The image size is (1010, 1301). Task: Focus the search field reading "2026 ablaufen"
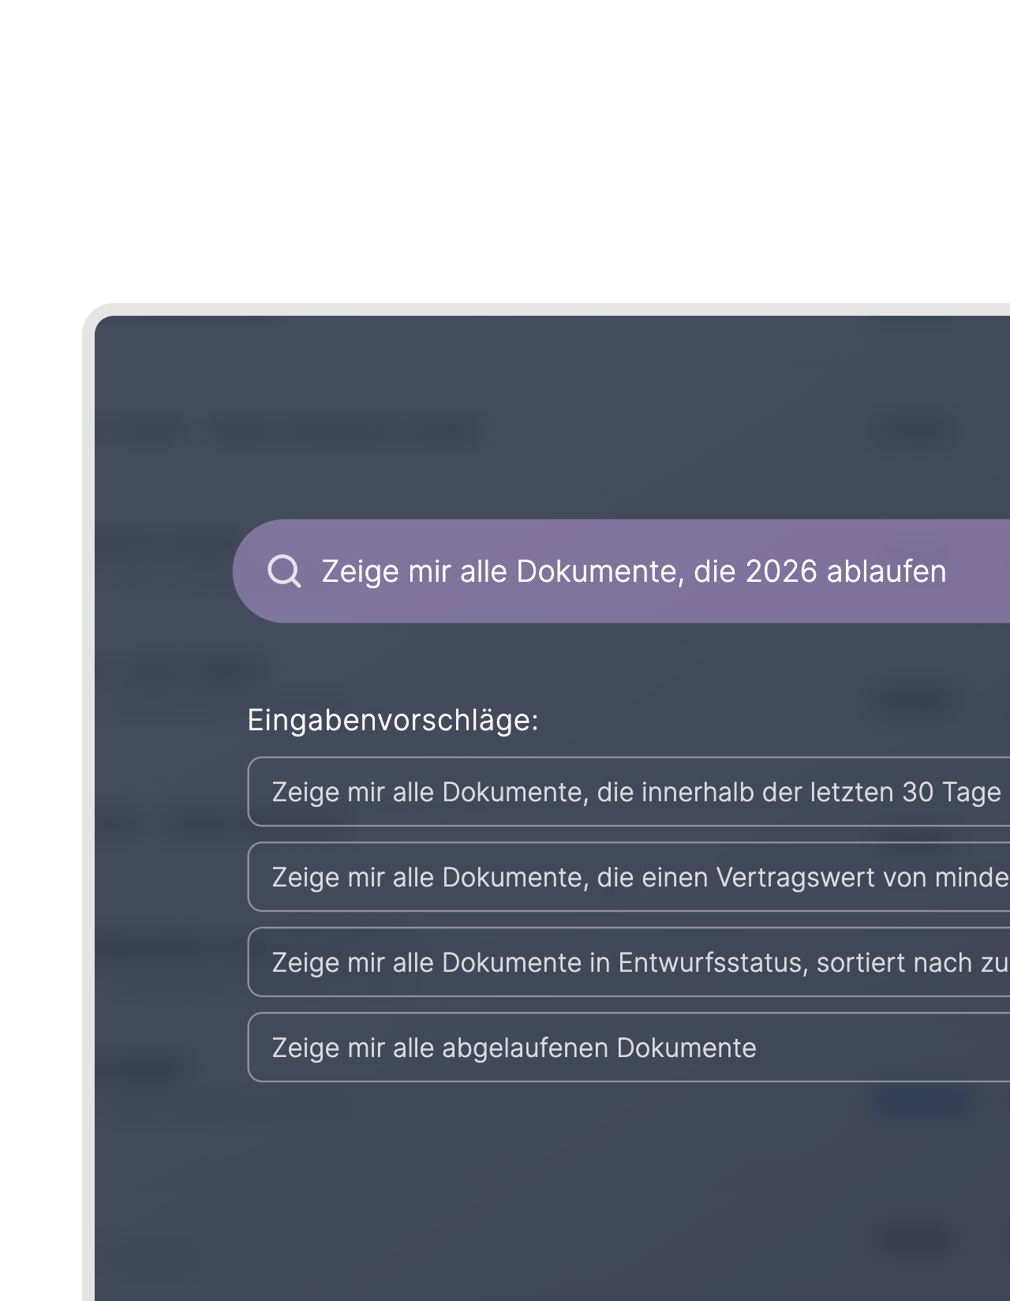(621, 571)
